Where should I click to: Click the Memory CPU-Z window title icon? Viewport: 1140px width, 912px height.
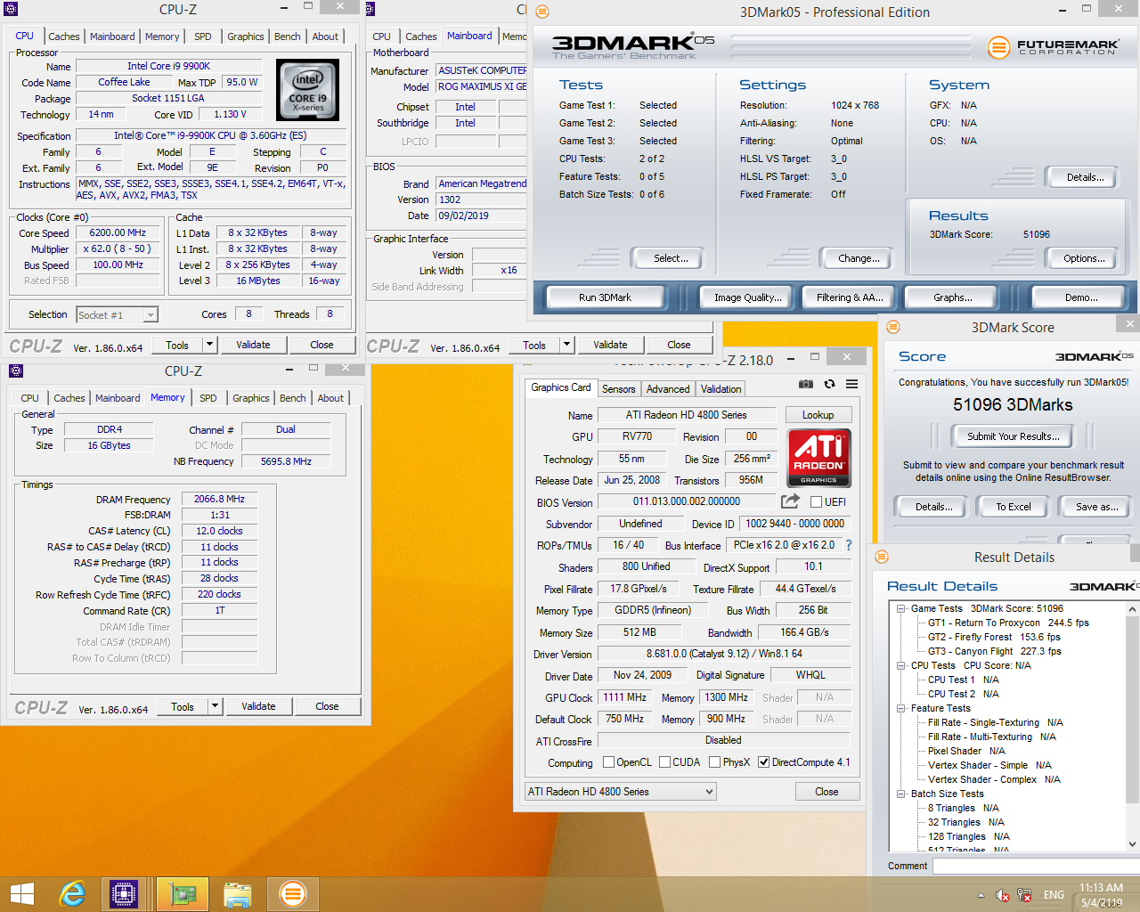coord(16,370)
